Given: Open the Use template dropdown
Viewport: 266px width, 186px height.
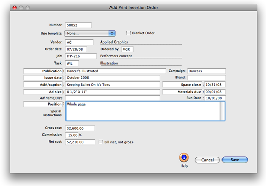Looking at the screenshot, I should (x=90, y=33).
